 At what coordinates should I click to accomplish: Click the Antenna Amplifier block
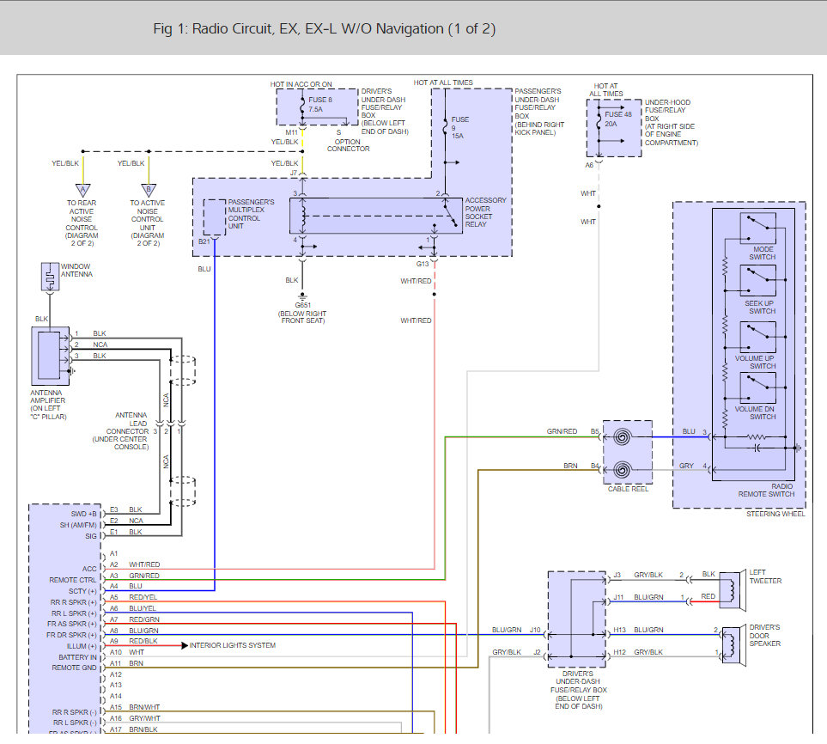(x=50, y=356)
